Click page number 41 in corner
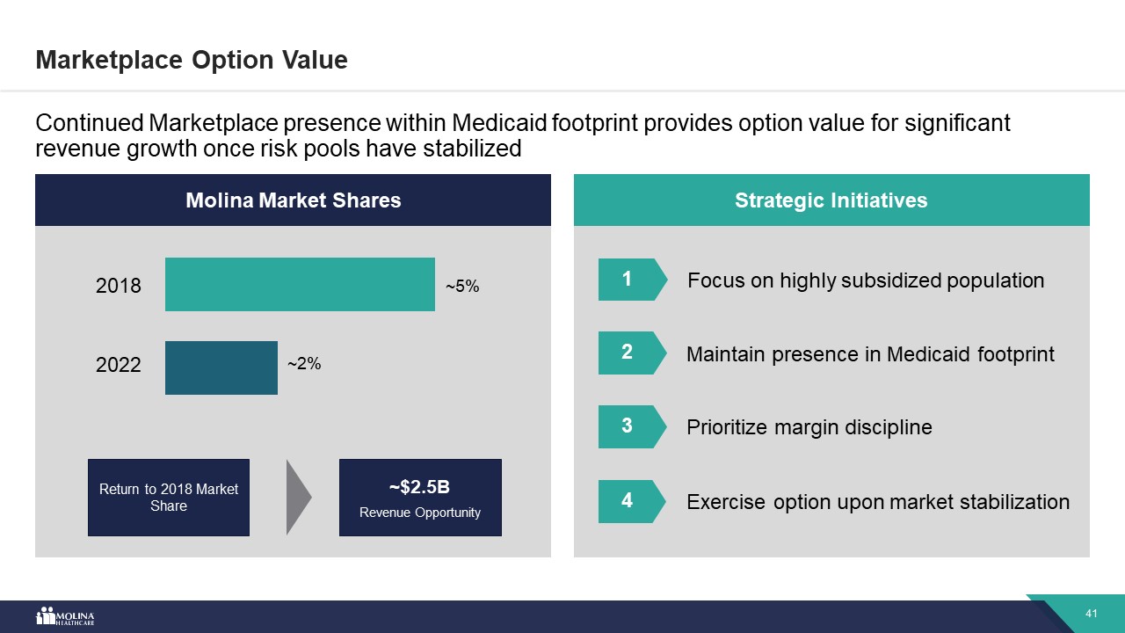 click(x=1092, y=614)
